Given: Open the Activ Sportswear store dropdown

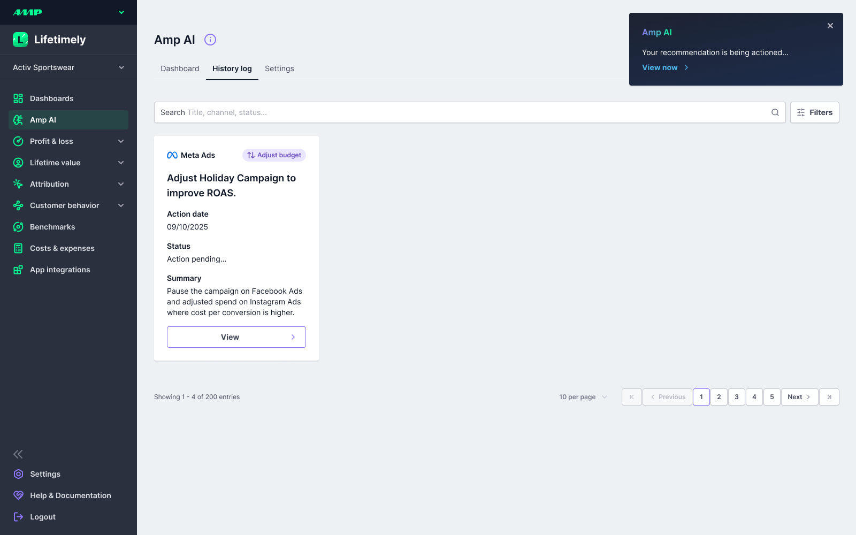Looking at the screenshot, I should tap(68, 67).
